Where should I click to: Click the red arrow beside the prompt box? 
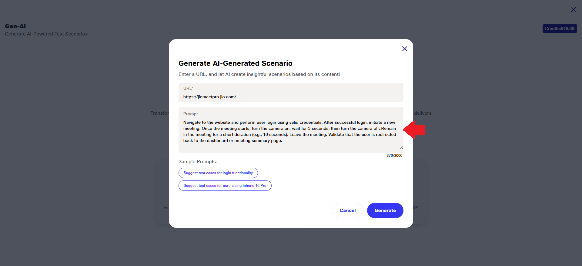415,130
